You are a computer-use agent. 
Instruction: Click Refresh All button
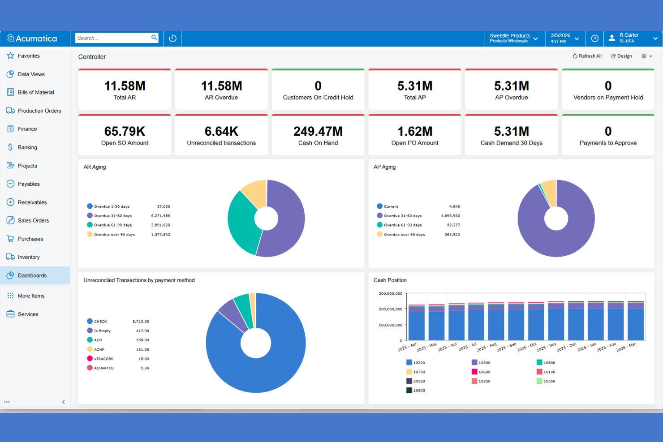pos(587,56)
